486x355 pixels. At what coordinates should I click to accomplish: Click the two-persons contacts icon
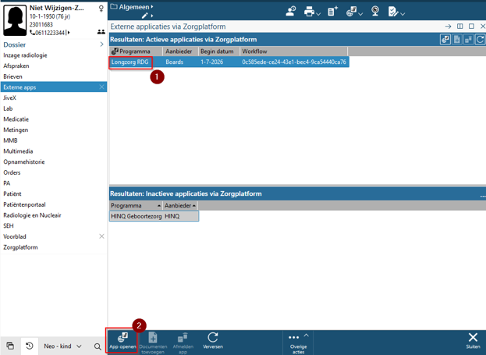(x=101, y=32)
